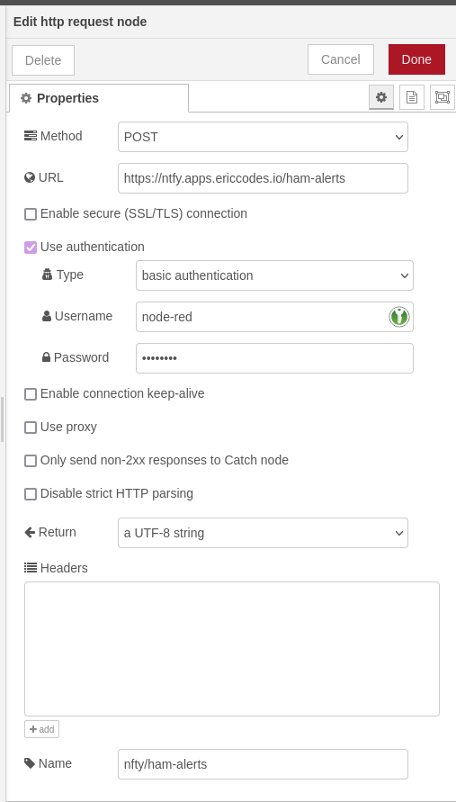456x802 pixels.
Task: Uncheck Use authentication checkbox
Action: point(31,247)
